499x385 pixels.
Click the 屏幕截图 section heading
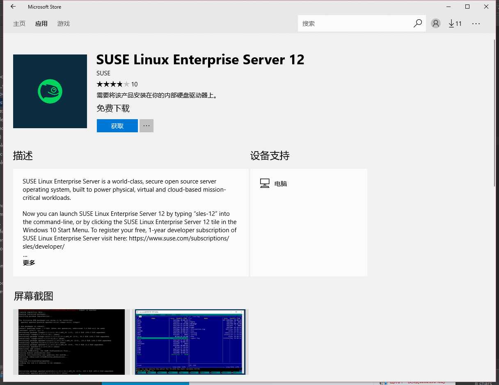[33, 296]
